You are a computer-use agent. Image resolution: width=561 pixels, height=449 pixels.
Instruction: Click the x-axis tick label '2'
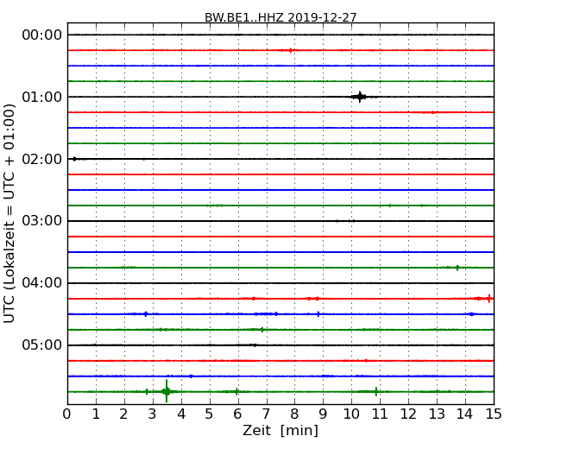[x=123, y=414]
